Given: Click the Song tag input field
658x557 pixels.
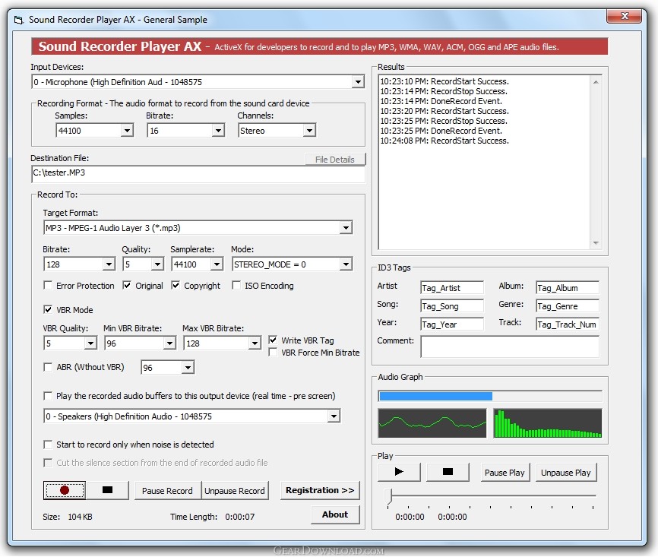Looking at the screenshot, I should point(452,306).
